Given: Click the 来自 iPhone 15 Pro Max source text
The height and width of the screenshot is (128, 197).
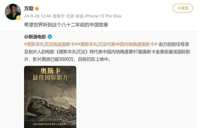Looking at the screenshot, I should [98, 16].
